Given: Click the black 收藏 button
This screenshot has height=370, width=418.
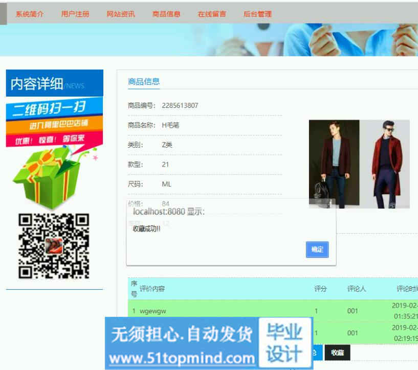Looking at the screenshot, I should coord(337,353).
